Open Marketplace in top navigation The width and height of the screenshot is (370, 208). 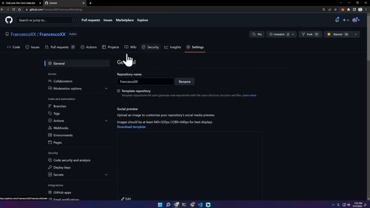coord(125,20)
